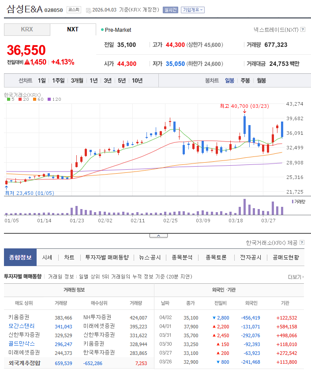
Task: Open the 공매도현황 tab
Action: tap(286, 257)
